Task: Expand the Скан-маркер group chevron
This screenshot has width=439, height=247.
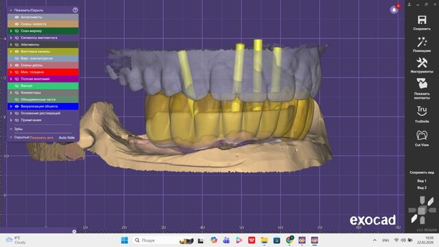Action: pyautogui.click(x=11, y=31)
